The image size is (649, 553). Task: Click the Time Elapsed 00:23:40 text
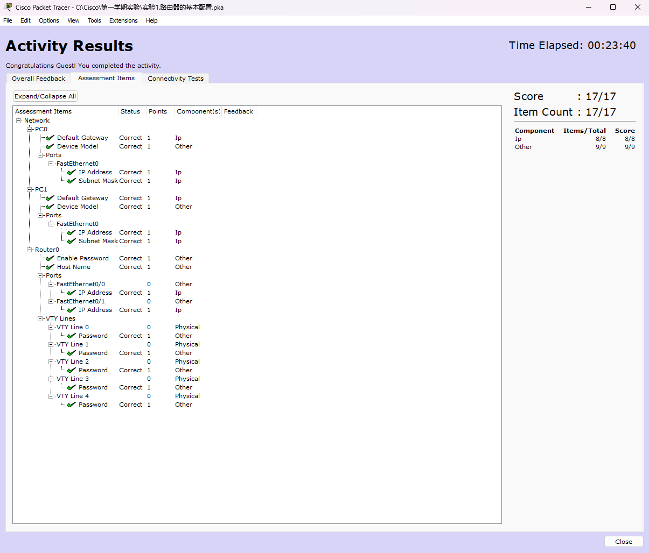[572, 45]
